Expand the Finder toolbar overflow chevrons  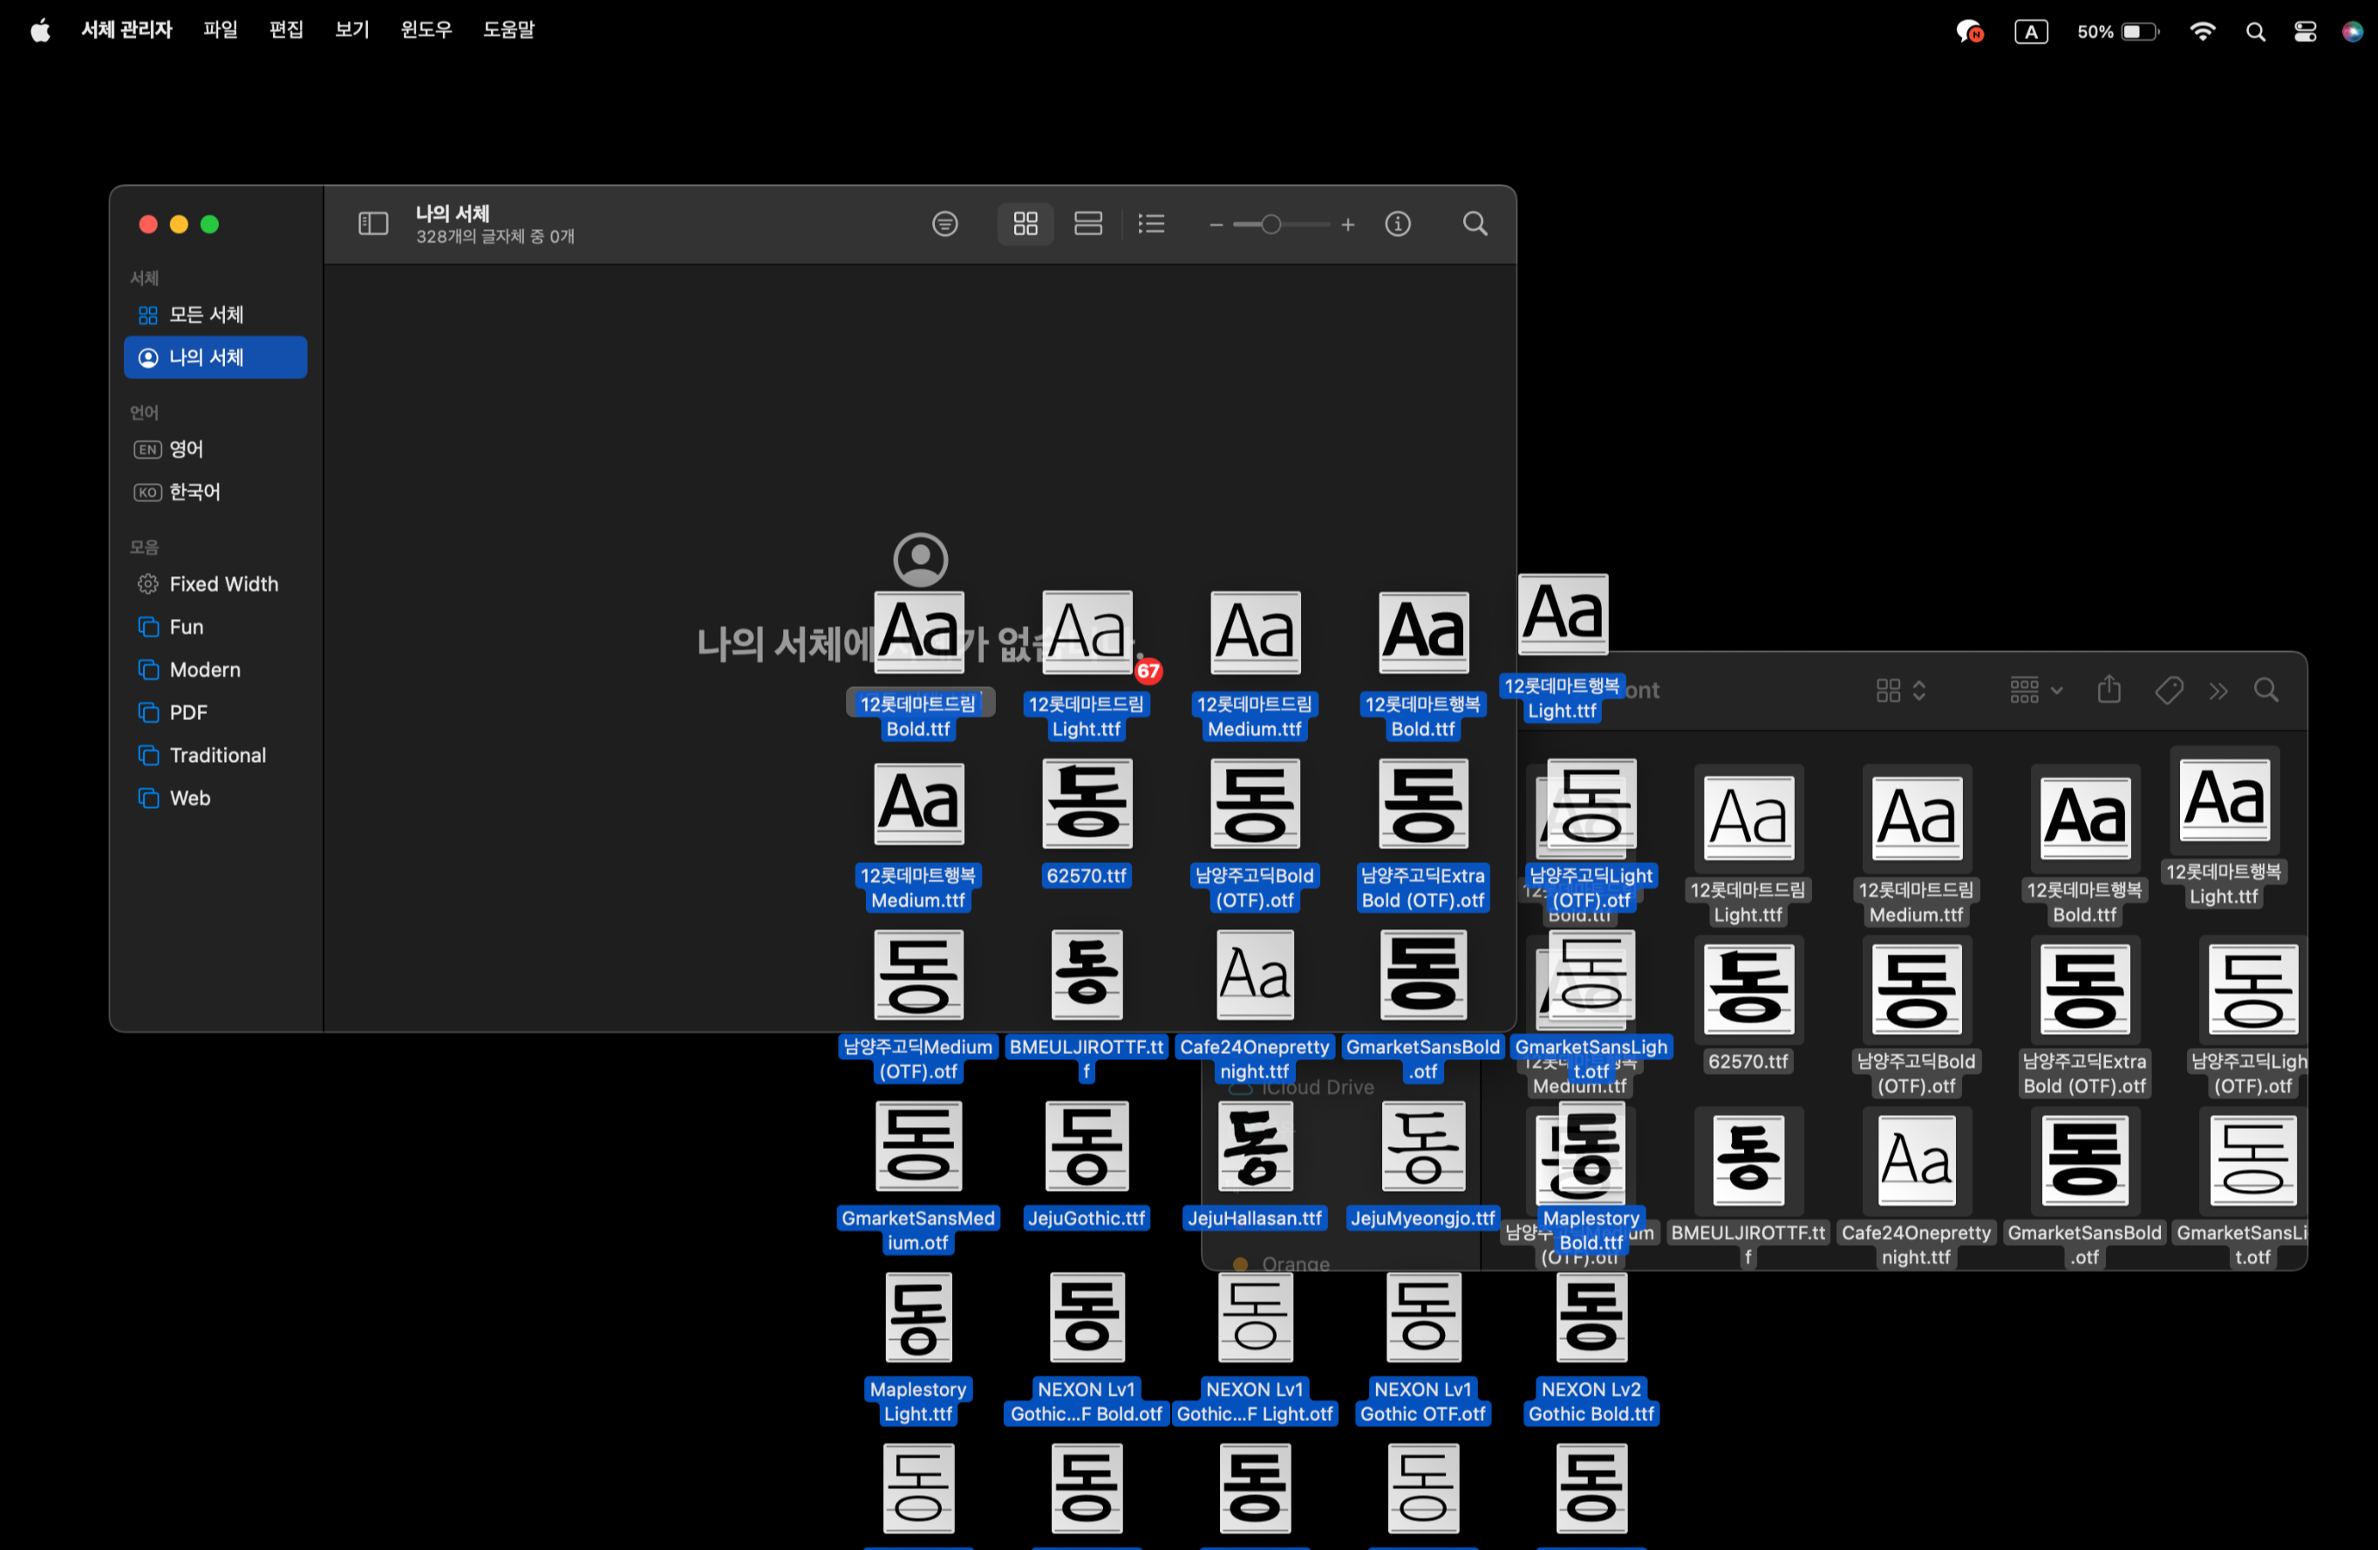pos(2219,691)
